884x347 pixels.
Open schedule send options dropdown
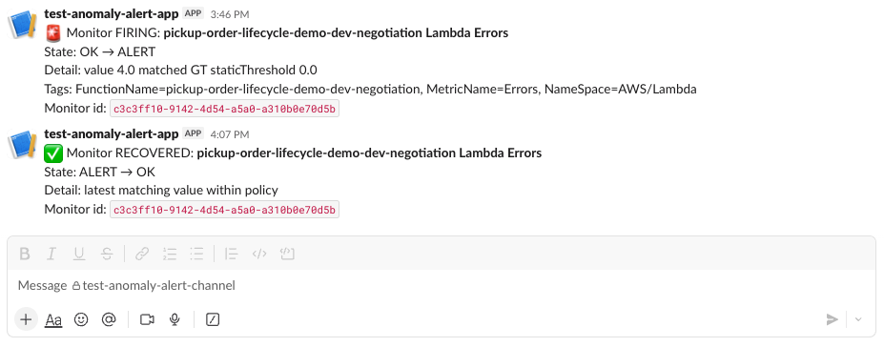pyautogui.click(x=858, y=319)
